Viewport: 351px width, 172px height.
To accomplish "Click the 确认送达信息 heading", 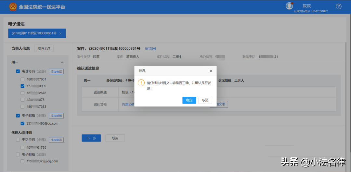I will pos(88,68).
